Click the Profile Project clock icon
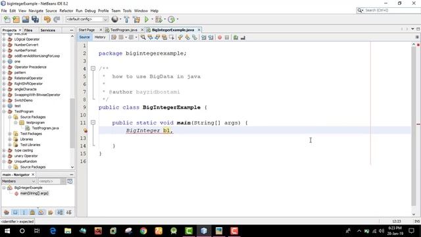421x237 pixels. [x=171, y=19]
